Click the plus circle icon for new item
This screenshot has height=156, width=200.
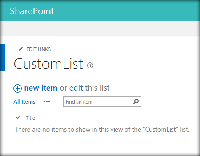click(18, 88)
